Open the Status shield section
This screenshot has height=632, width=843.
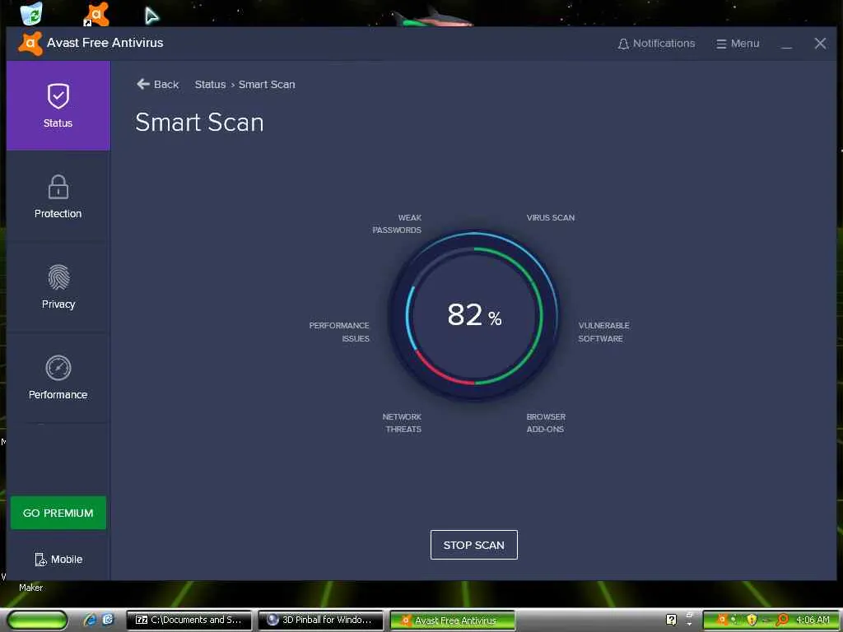[x=58, y=105]
